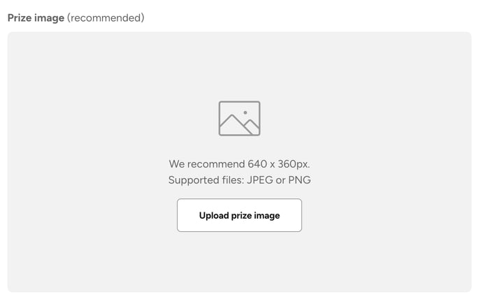Image resolution: width=481 pixels, height=301 pixels.
Task: Click the Upload prize image button
Action: point(239,215)
